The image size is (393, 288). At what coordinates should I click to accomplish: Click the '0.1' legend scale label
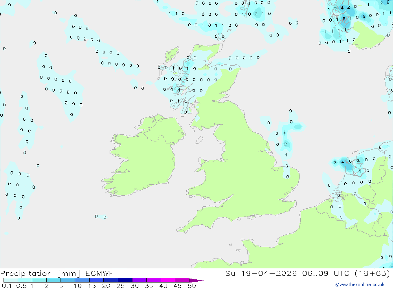(x=7, y=286)
